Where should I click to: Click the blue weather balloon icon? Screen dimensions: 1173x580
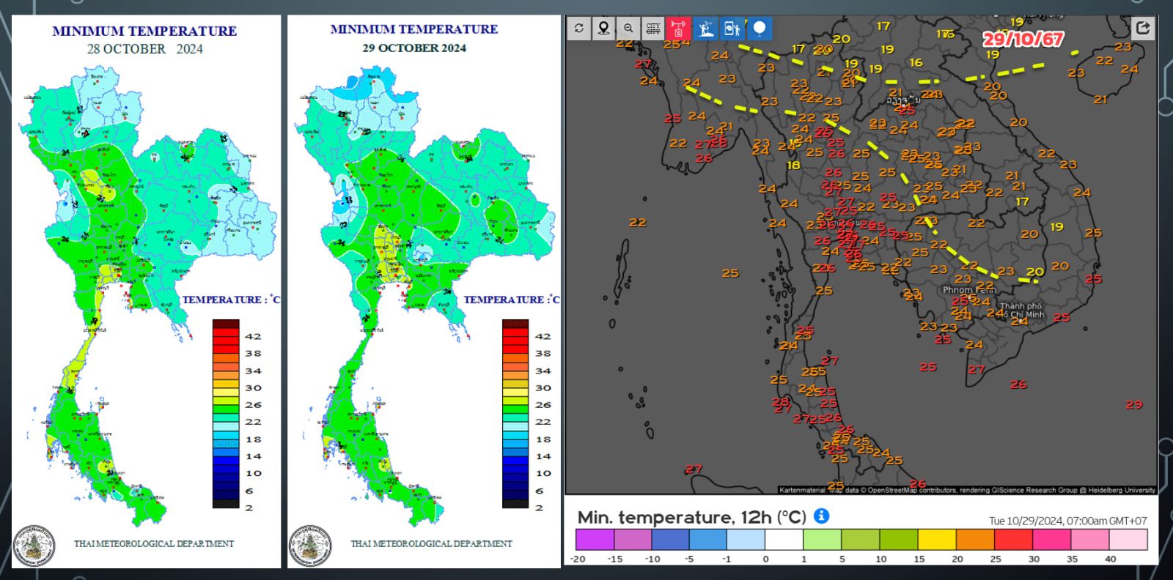(x=760, y=29)
